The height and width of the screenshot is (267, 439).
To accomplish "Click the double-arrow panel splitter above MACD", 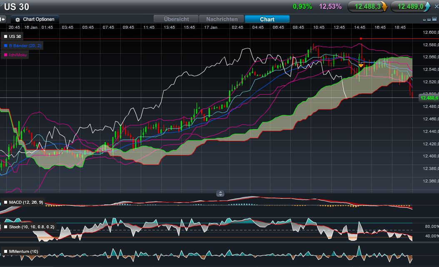I will [x=219, y=193].
